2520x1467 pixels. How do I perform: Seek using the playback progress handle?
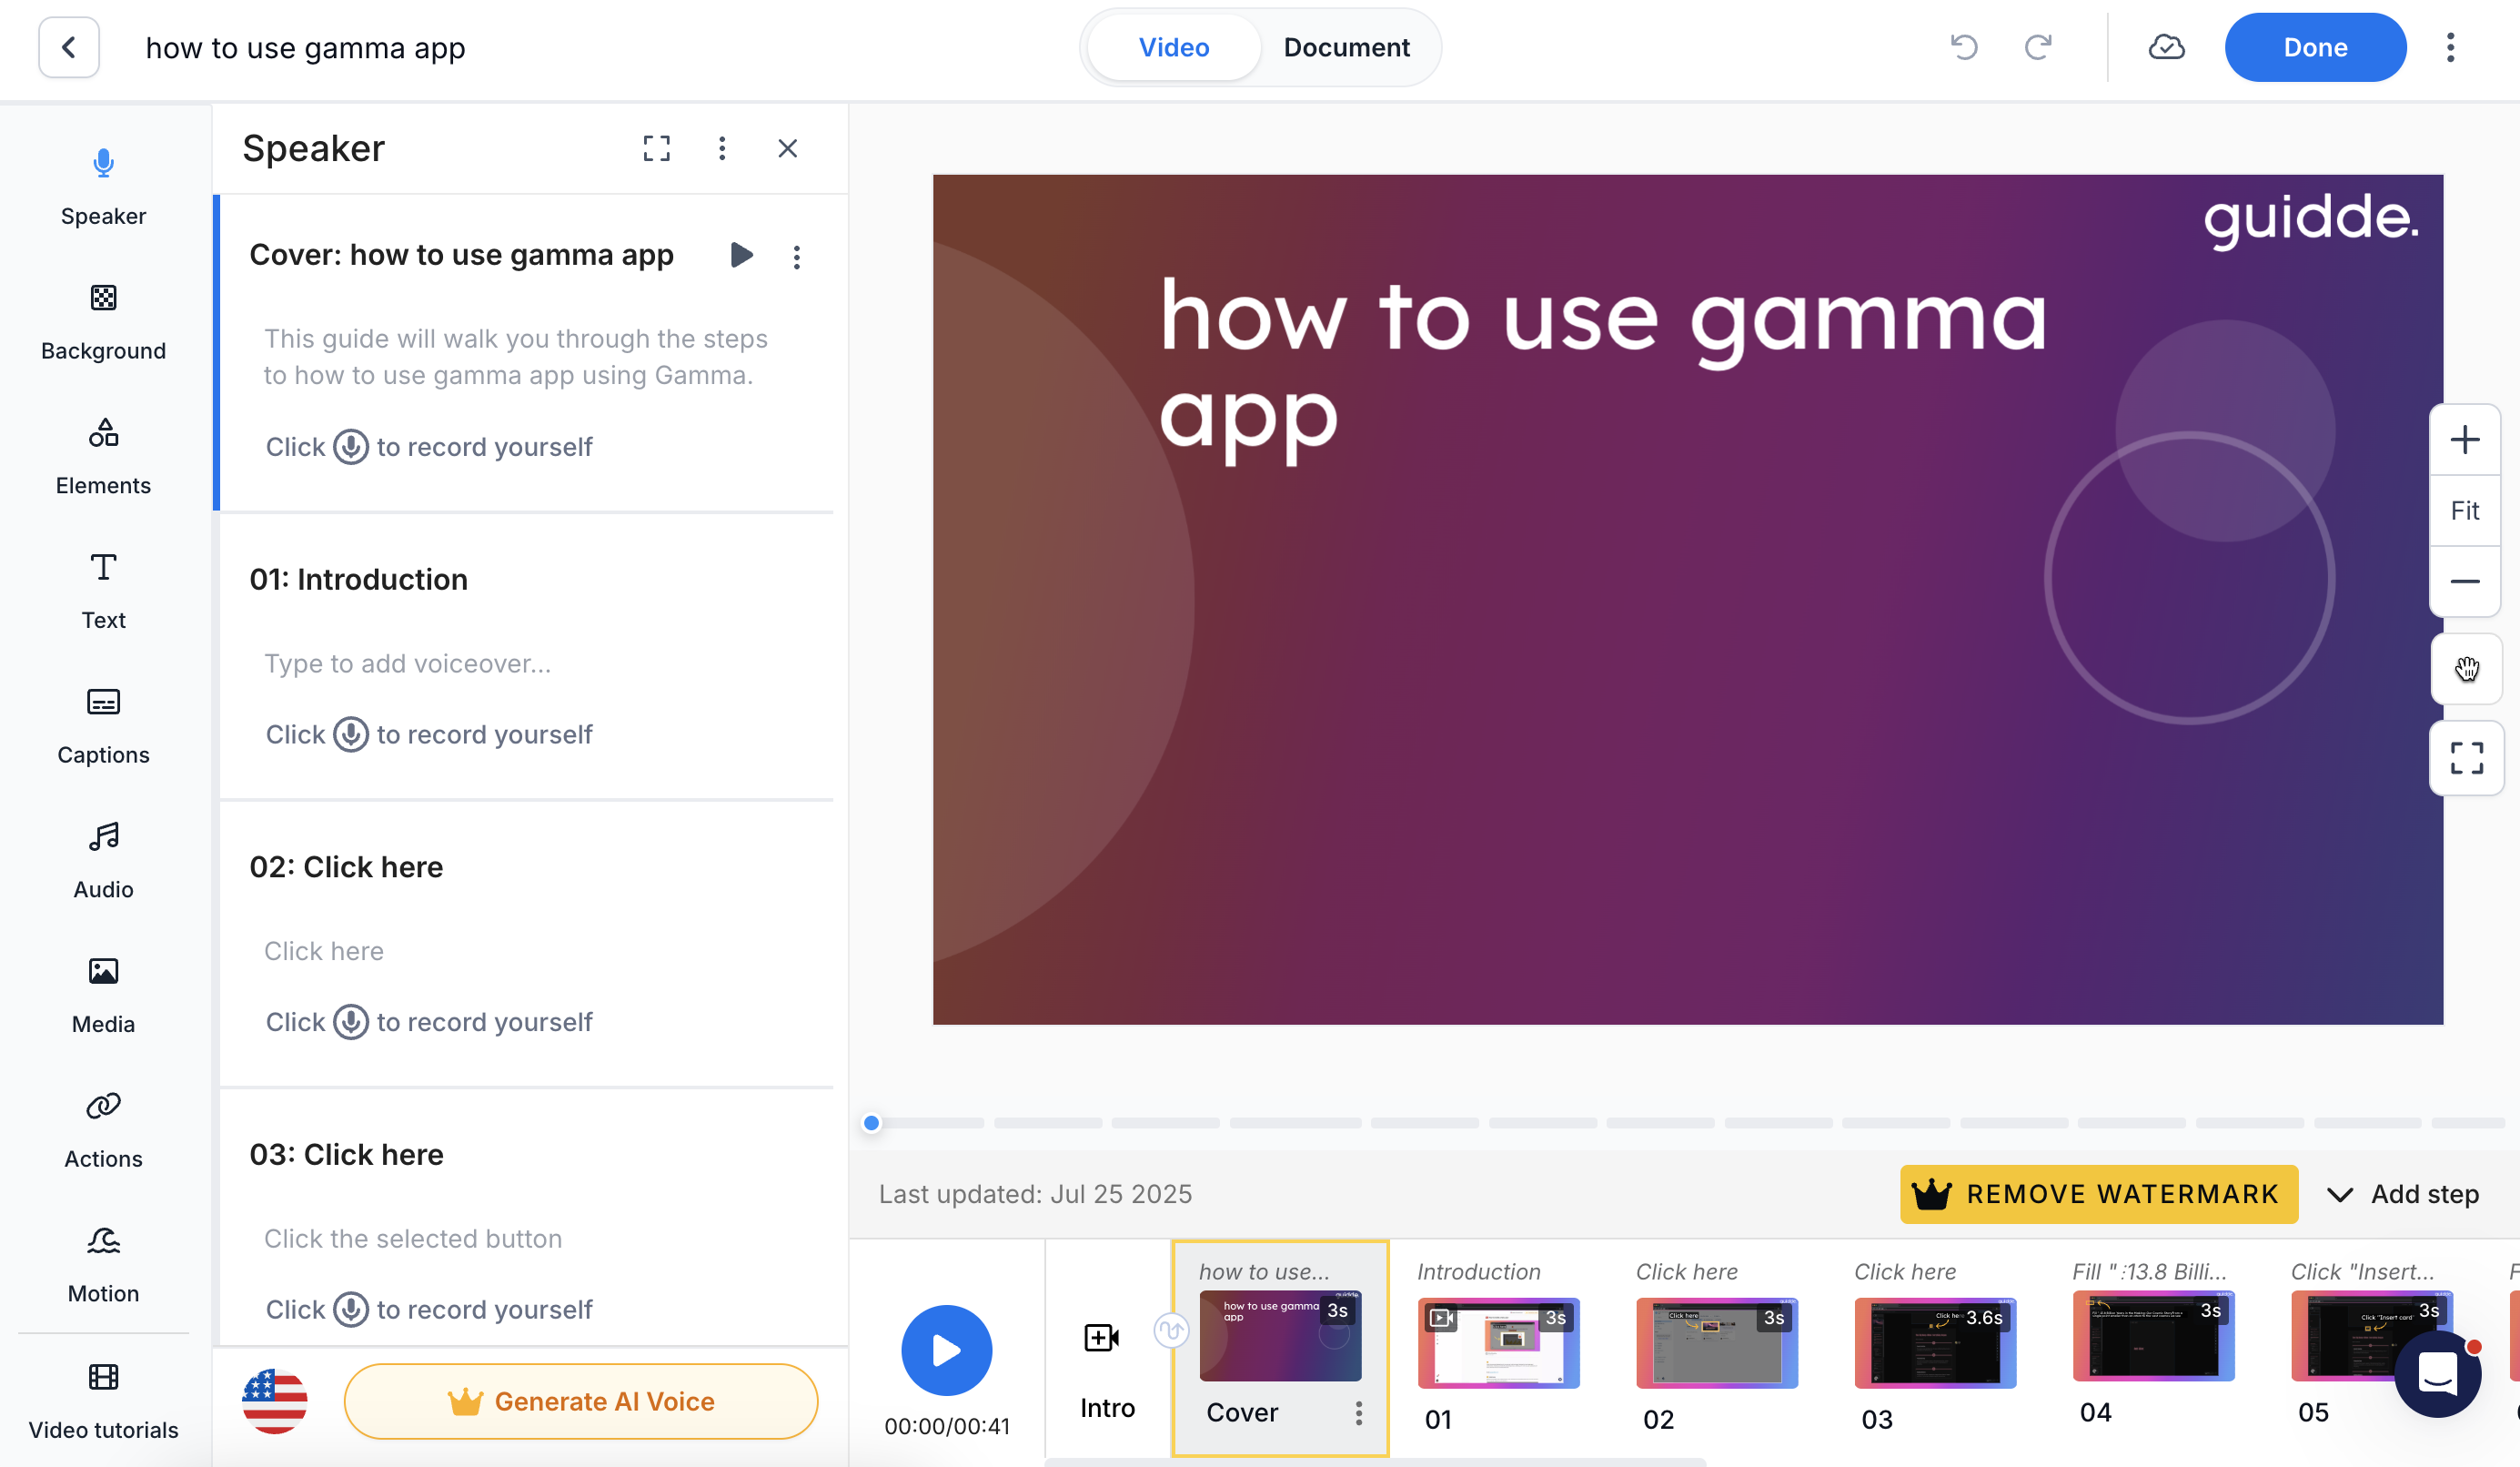coord(871,1123)
